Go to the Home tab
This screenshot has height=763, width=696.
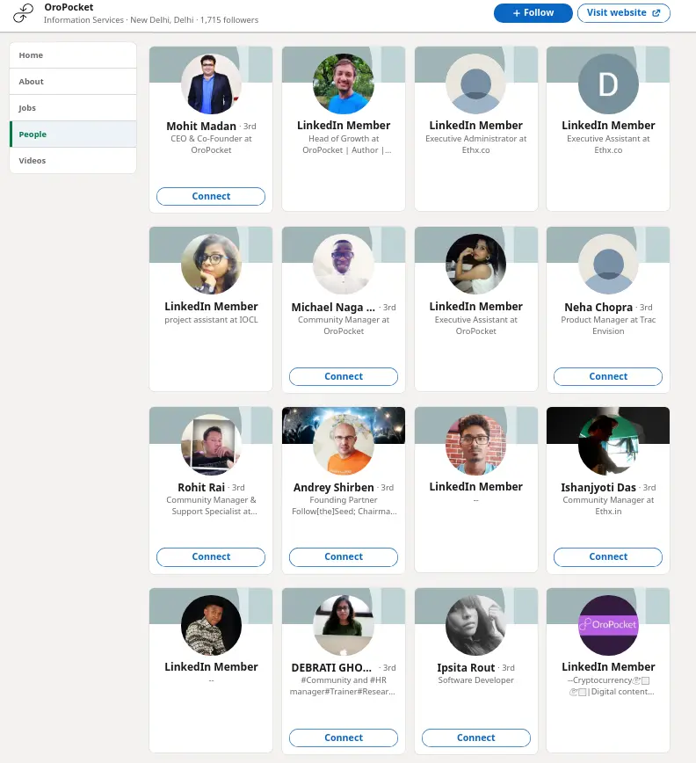tap(73, 55)
